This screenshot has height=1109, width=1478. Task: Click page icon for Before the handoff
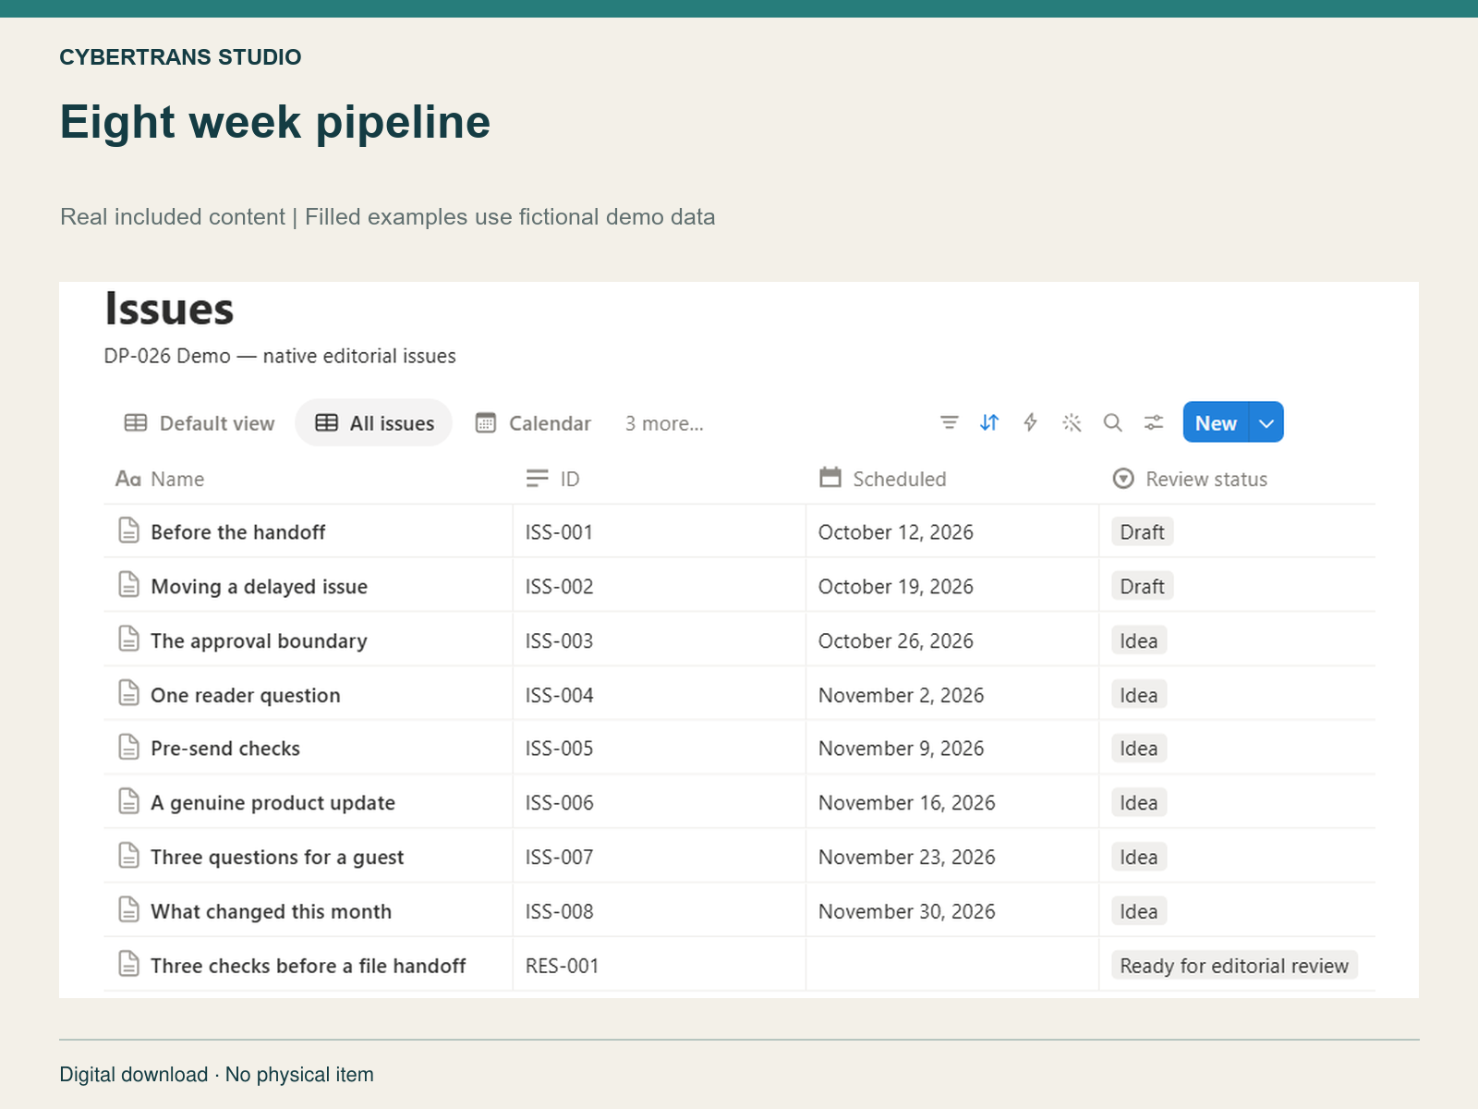pyautogui.click(x=129, y=530)
